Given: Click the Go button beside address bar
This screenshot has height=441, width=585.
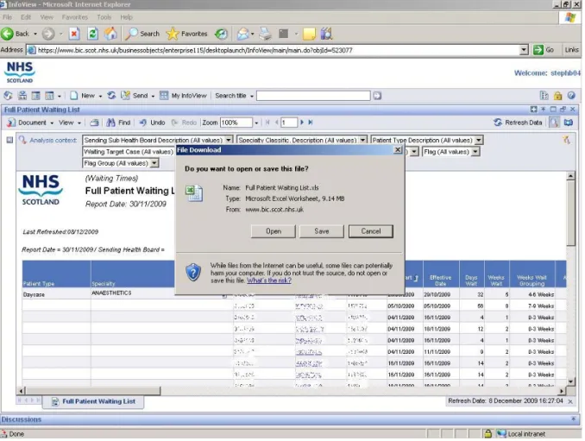Looking at the screenshot, I should coord(544,49).
